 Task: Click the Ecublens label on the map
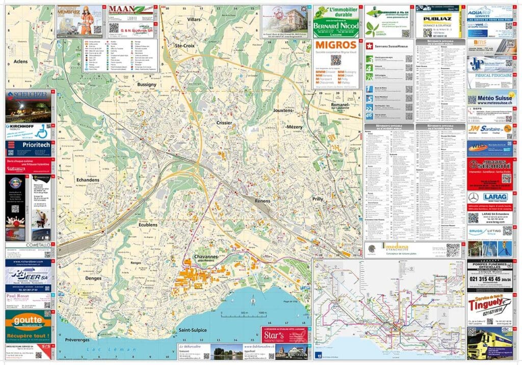click(148, 225)
